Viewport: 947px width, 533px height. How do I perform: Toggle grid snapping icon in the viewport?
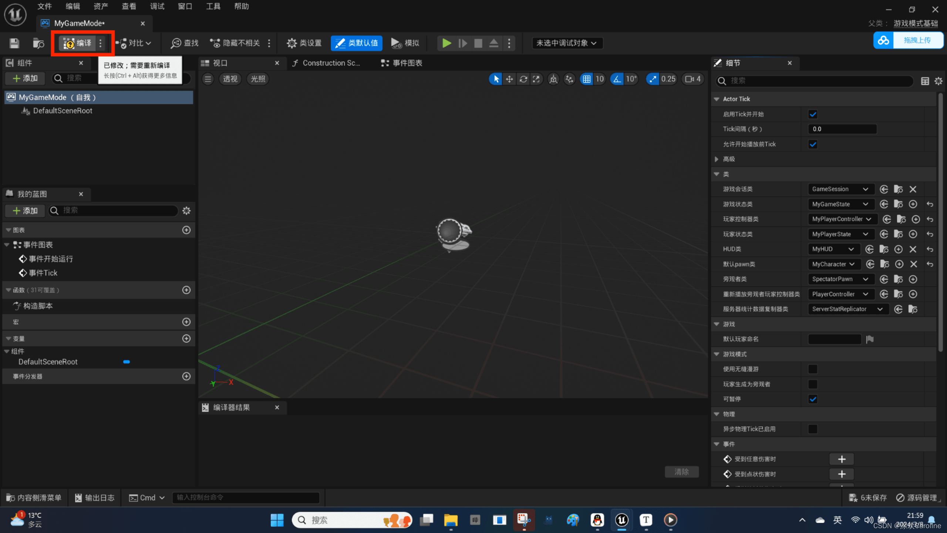[587, 79]
